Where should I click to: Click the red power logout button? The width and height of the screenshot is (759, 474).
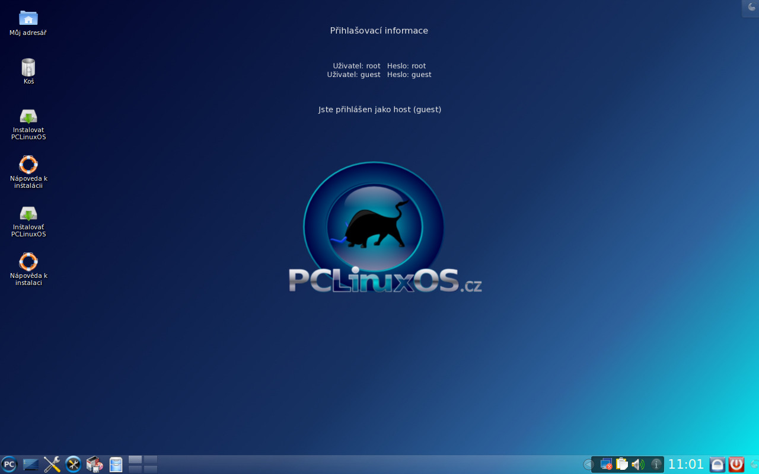[736, 465]
